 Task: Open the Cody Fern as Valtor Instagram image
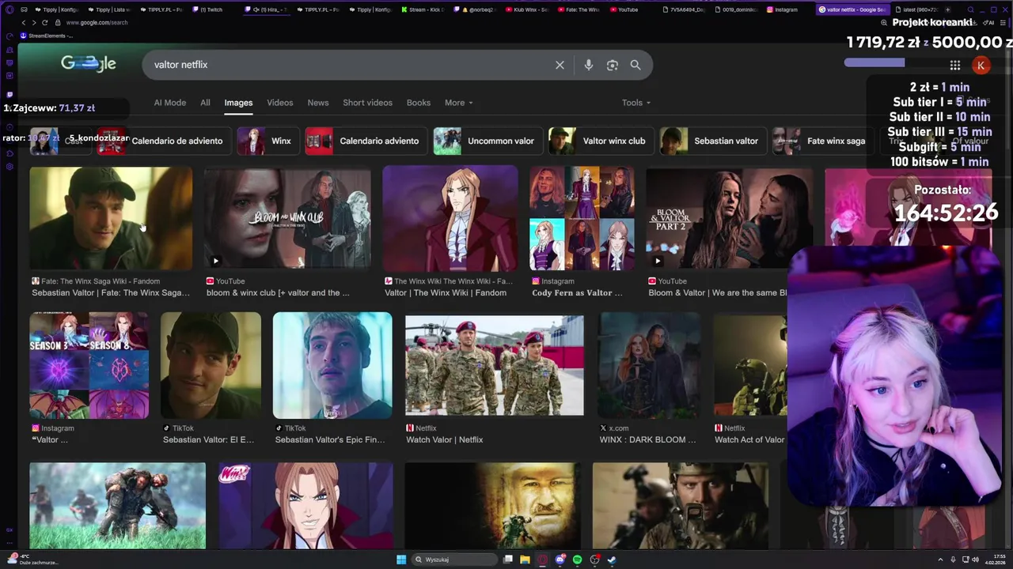[582, 218]
